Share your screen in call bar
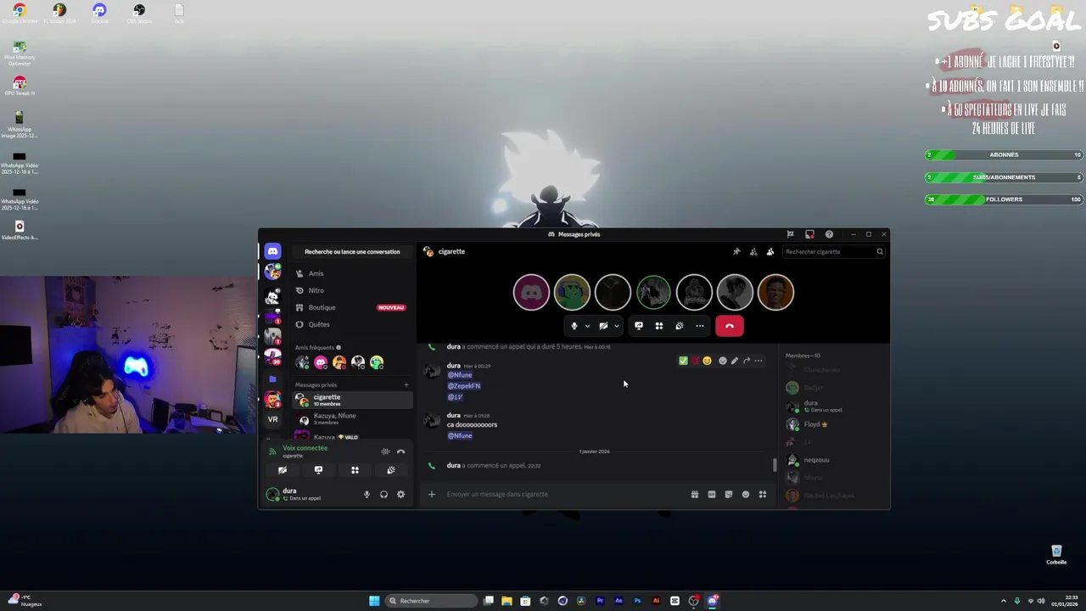 639,326
